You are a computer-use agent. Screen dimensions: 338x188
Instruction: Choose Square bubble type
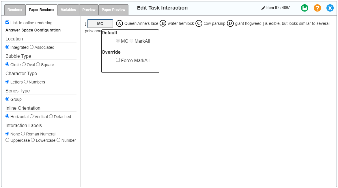coord(38,64)
